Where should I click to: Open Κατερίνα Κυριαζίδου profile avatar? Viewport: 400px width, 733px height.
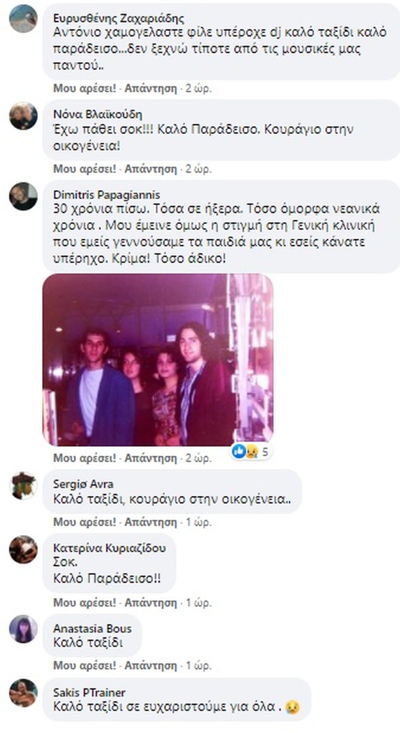click(23, 549)
